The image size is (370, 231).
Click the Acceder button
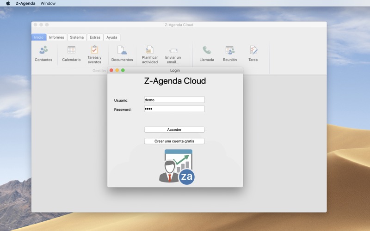[x=174, y=129]
